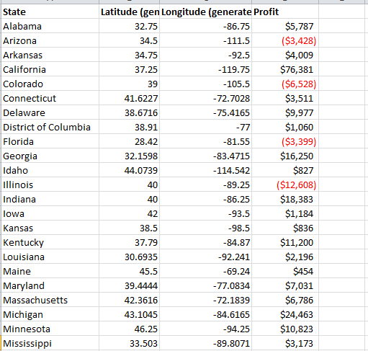Select Alabama profit value $5,787
The width and height of the screenshot is (368, 351).
(285, 26)
